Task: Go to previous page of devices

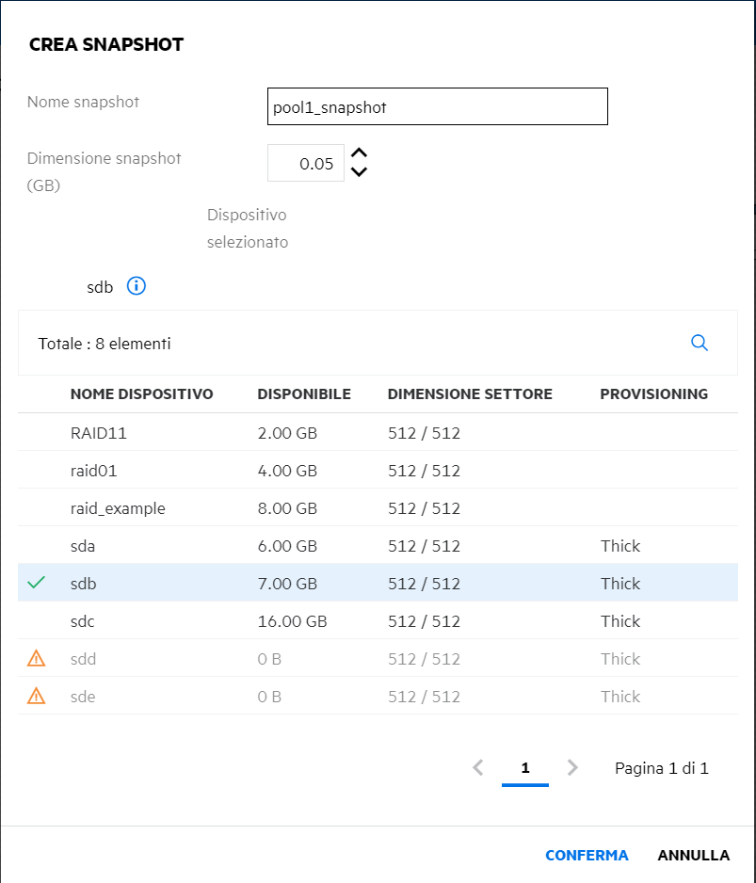Action: 477,768
